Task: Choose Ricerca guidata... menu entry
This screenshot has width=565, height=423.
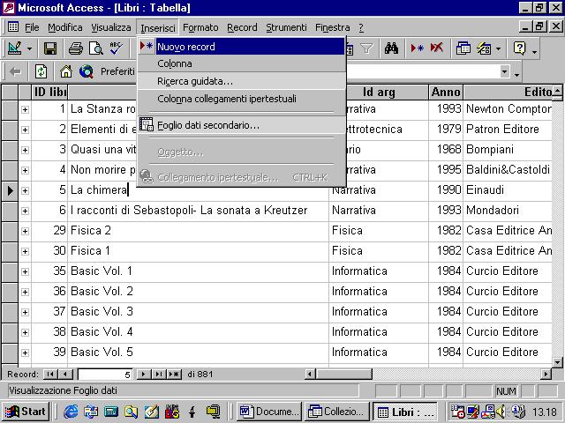Action: pos(241,81)
